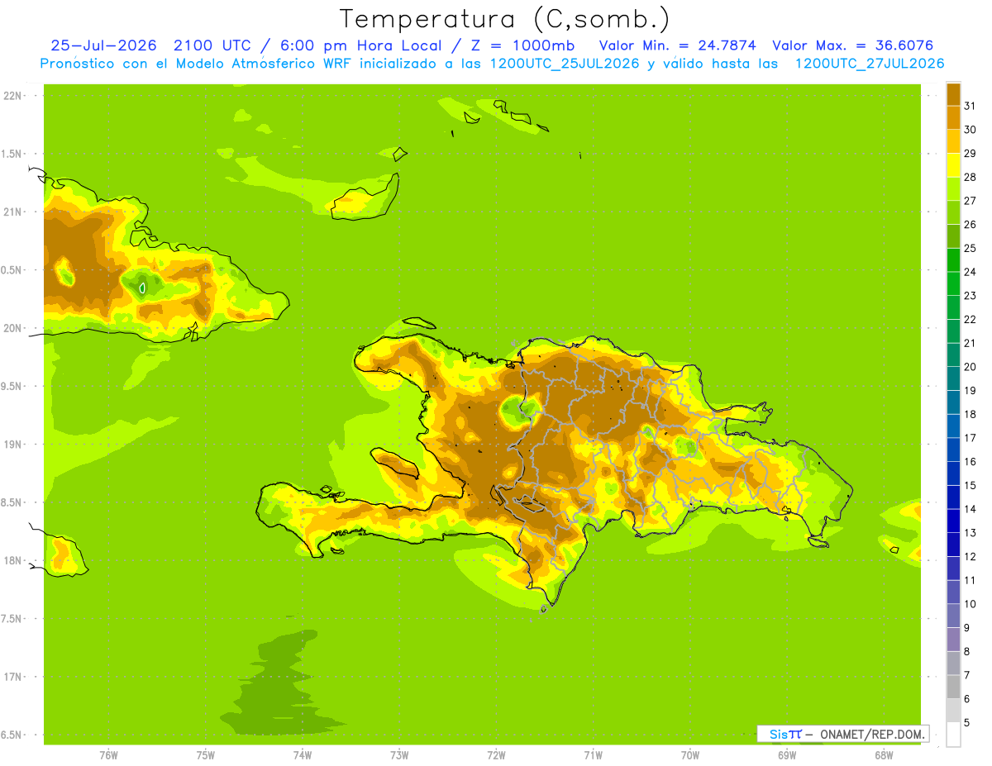Click the legend value 11
This screenshot has height=766, width=992.
pyautogui.click(x=970, y=580)
